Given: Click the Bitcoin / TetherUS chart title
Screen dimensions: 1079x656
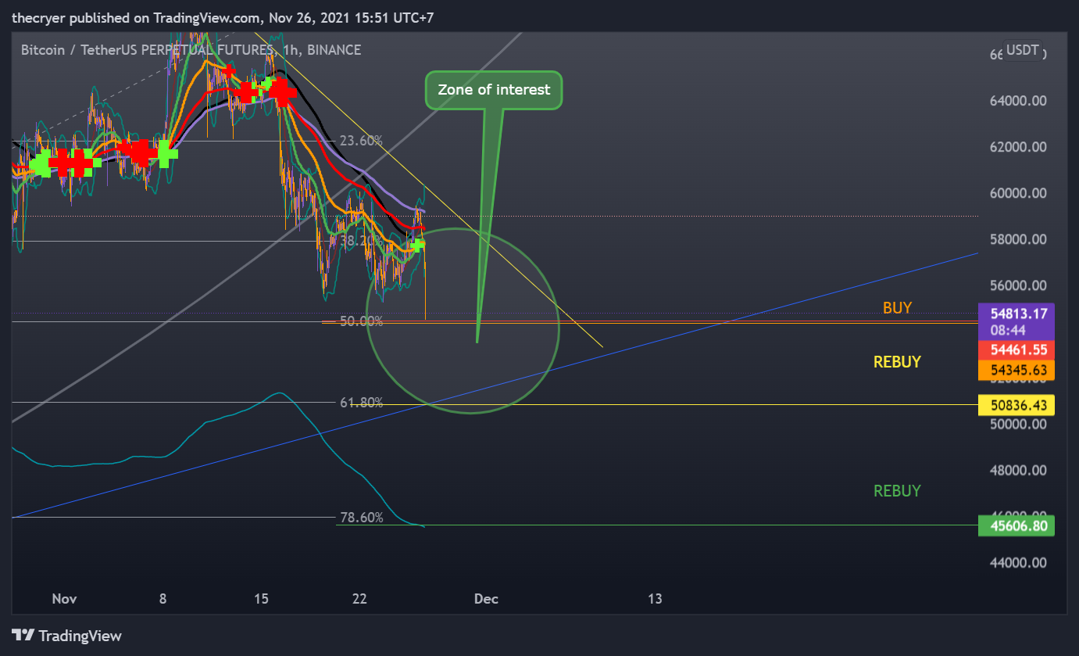Looking at the screenshot, I should pos(191,50).
